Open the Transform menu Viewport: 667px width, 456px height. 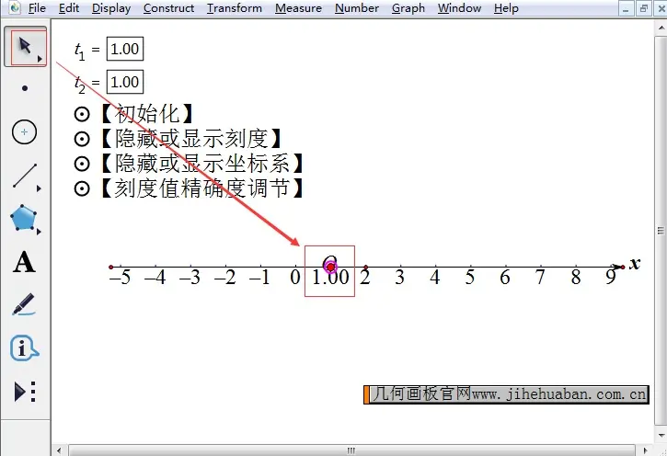tap(235, 8)
